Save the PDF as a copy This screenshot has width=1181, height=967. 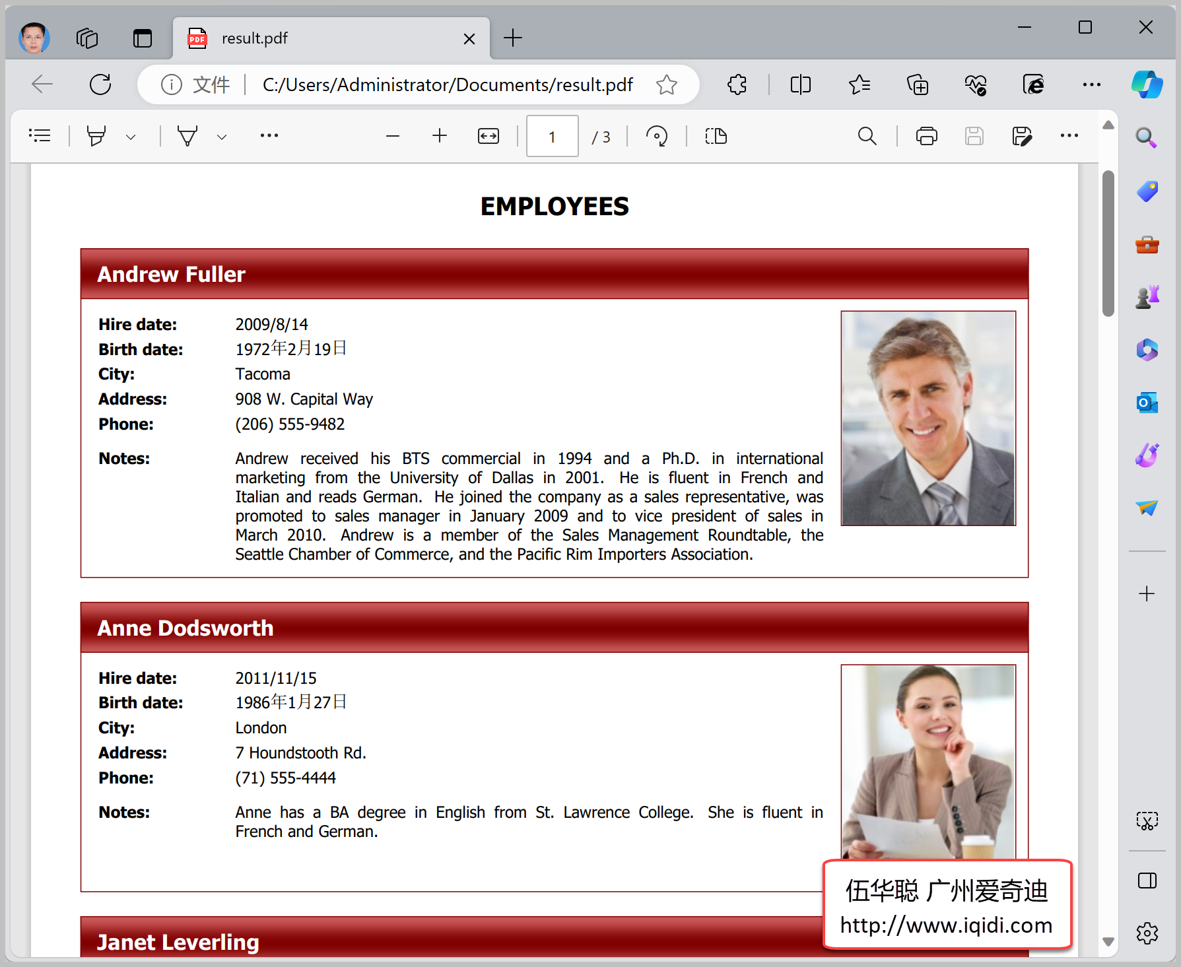[1022, 136]
